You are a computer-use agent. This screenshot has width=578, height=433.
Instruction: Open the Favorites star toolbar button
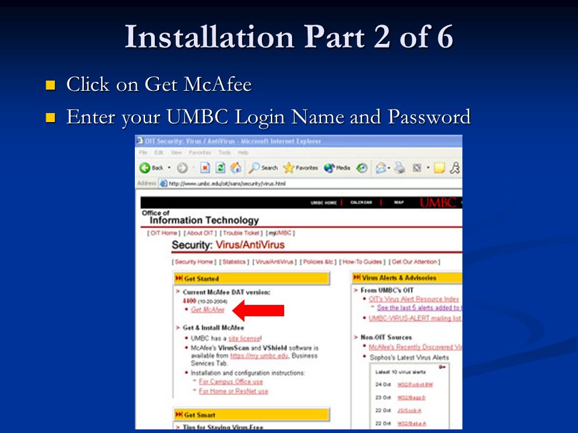[x=300, y=168]
